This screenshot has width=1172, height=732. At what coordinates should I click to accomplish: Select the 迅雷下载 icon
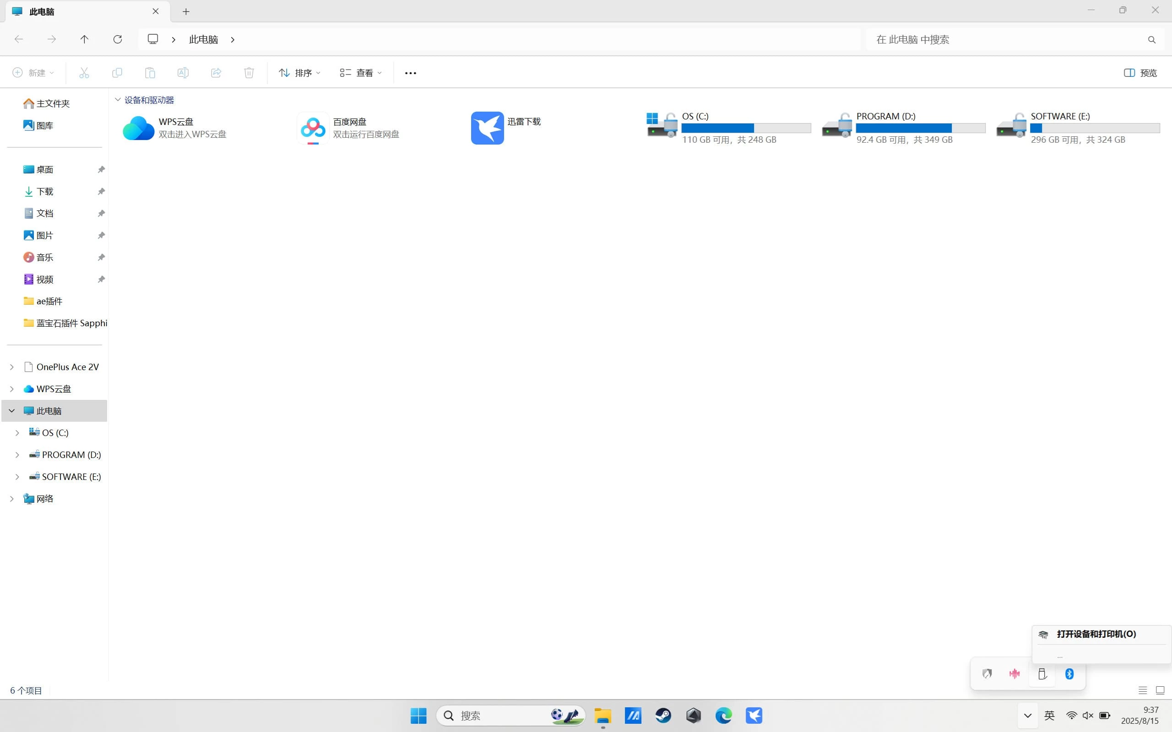coord(487,128)
